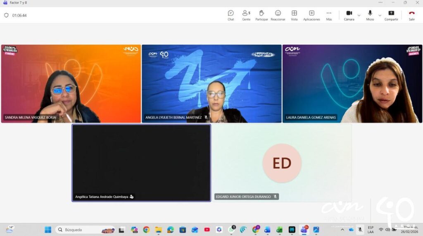423x236 pixels.
Task: Open the Vista layout options
Action: tap(294, 15)
